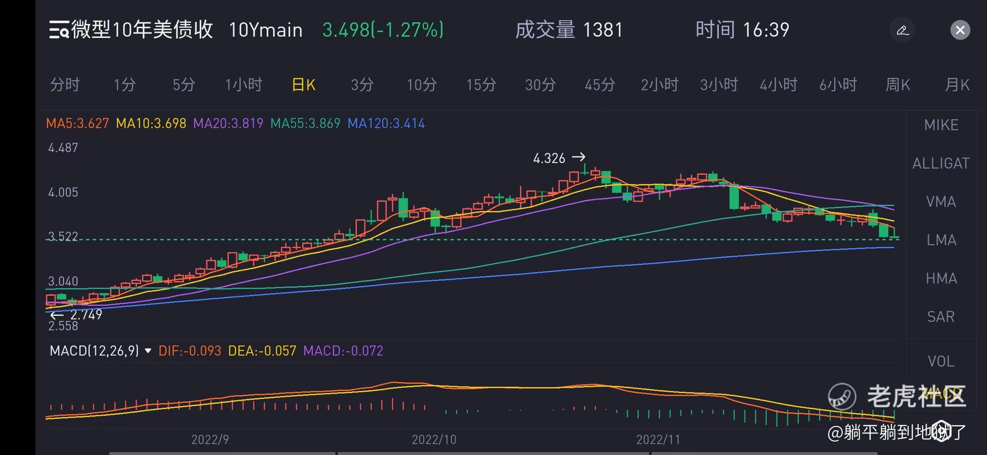Select the HMA indicator option
This screenshot has height=455, width=987.
pyautogui.click(x=941, y=278)
